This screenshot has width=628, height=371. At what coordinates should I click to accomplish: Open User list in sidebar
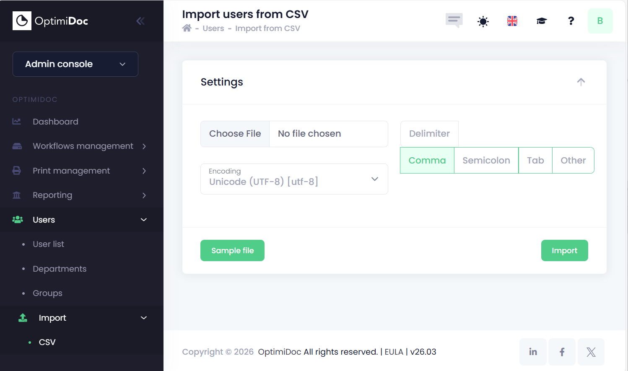point(49,244)
